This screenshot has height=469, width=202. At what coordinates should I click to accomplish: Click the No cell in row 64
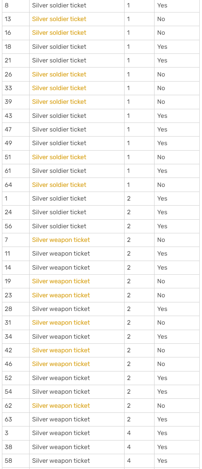pos(177,185)
